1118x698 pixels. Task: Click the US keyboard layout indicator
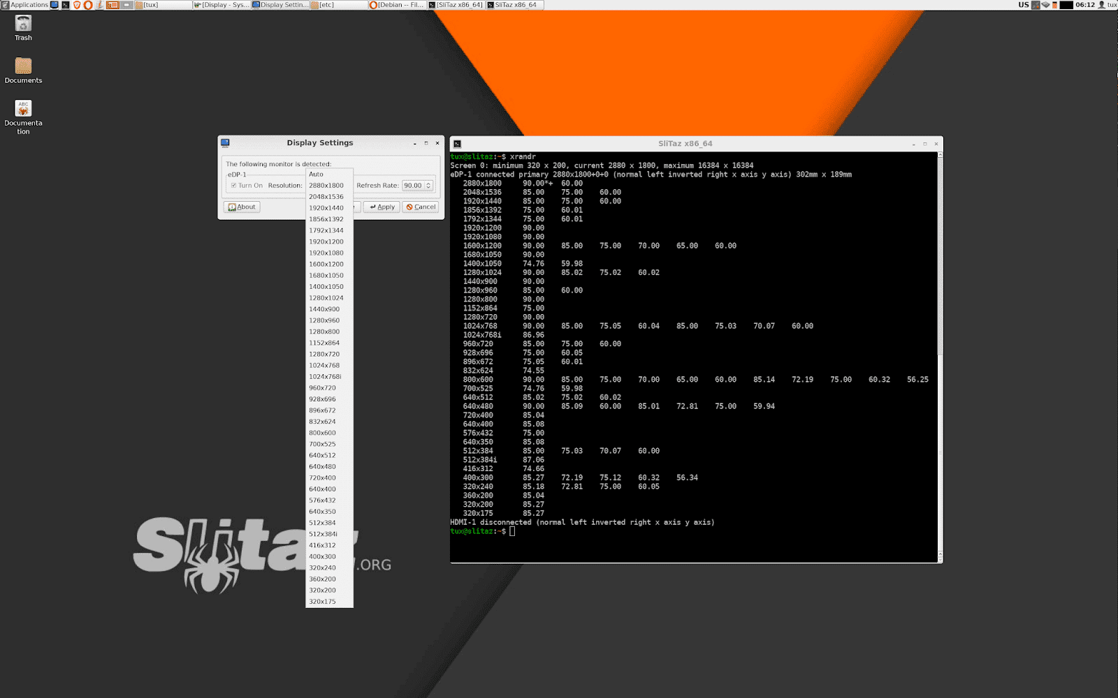(x=1023, y=5)
